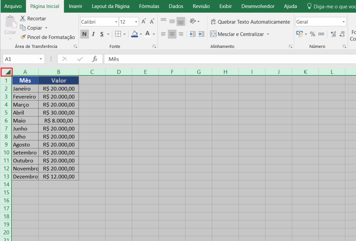Click the Select All corner triangle
Image resolution: width=356 pixels, height=241 pixels.
pos(7,72)
